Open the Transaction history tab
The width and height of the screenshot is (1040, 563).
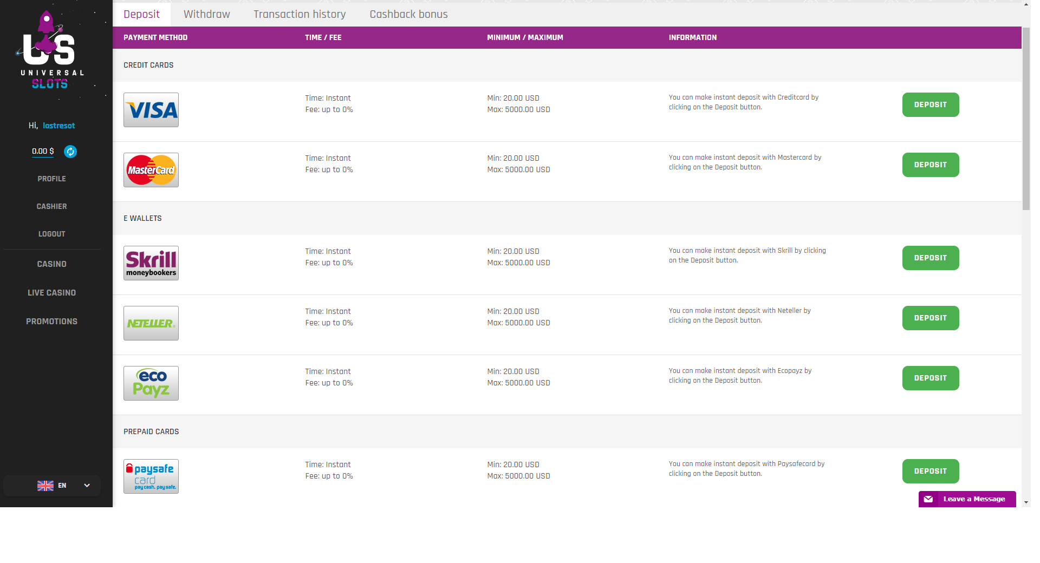coord(300,14)
